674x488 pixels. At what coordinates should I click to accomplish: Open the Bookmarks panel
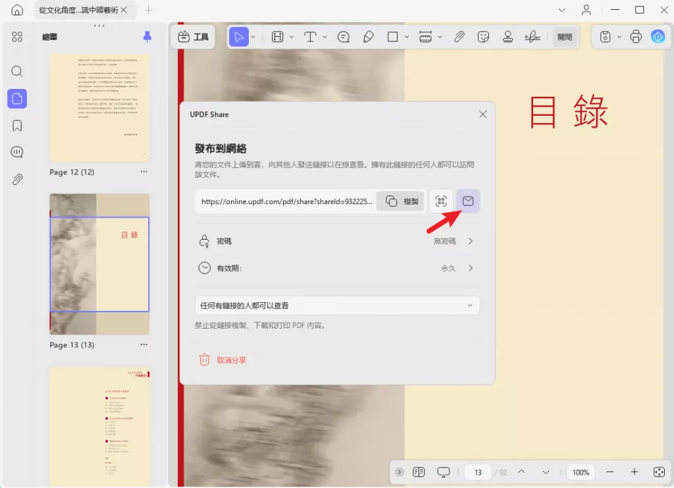pos(17,125)
